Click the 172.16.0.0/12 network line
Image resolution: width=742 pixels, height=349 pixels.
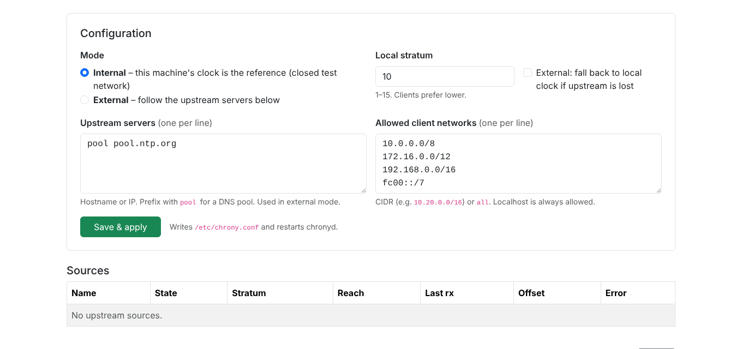click(x=416, y=157)
